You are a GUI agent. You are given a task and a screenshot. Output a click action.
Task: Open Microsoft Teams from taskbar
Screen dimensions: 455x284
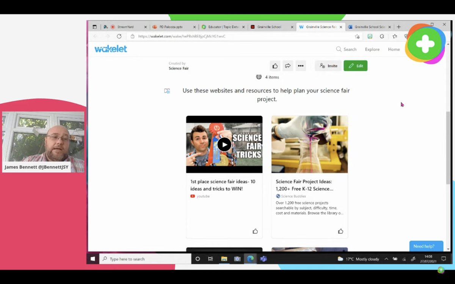click(x=264, y=259)
